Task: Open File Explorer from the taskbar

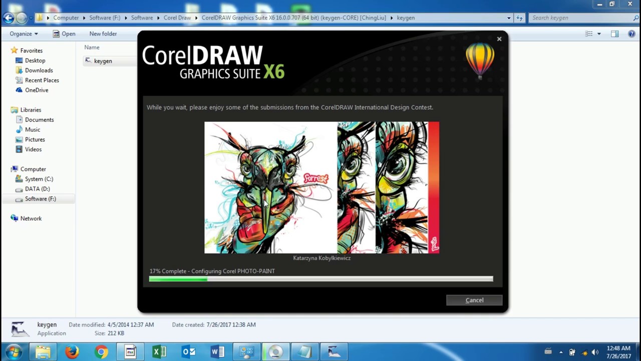Action: (x=43, y=352)
